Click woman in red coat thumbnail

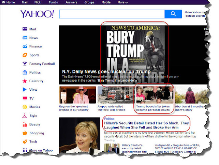192,95
